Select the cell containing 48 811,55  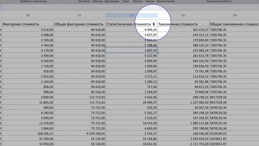click(183, 87)
